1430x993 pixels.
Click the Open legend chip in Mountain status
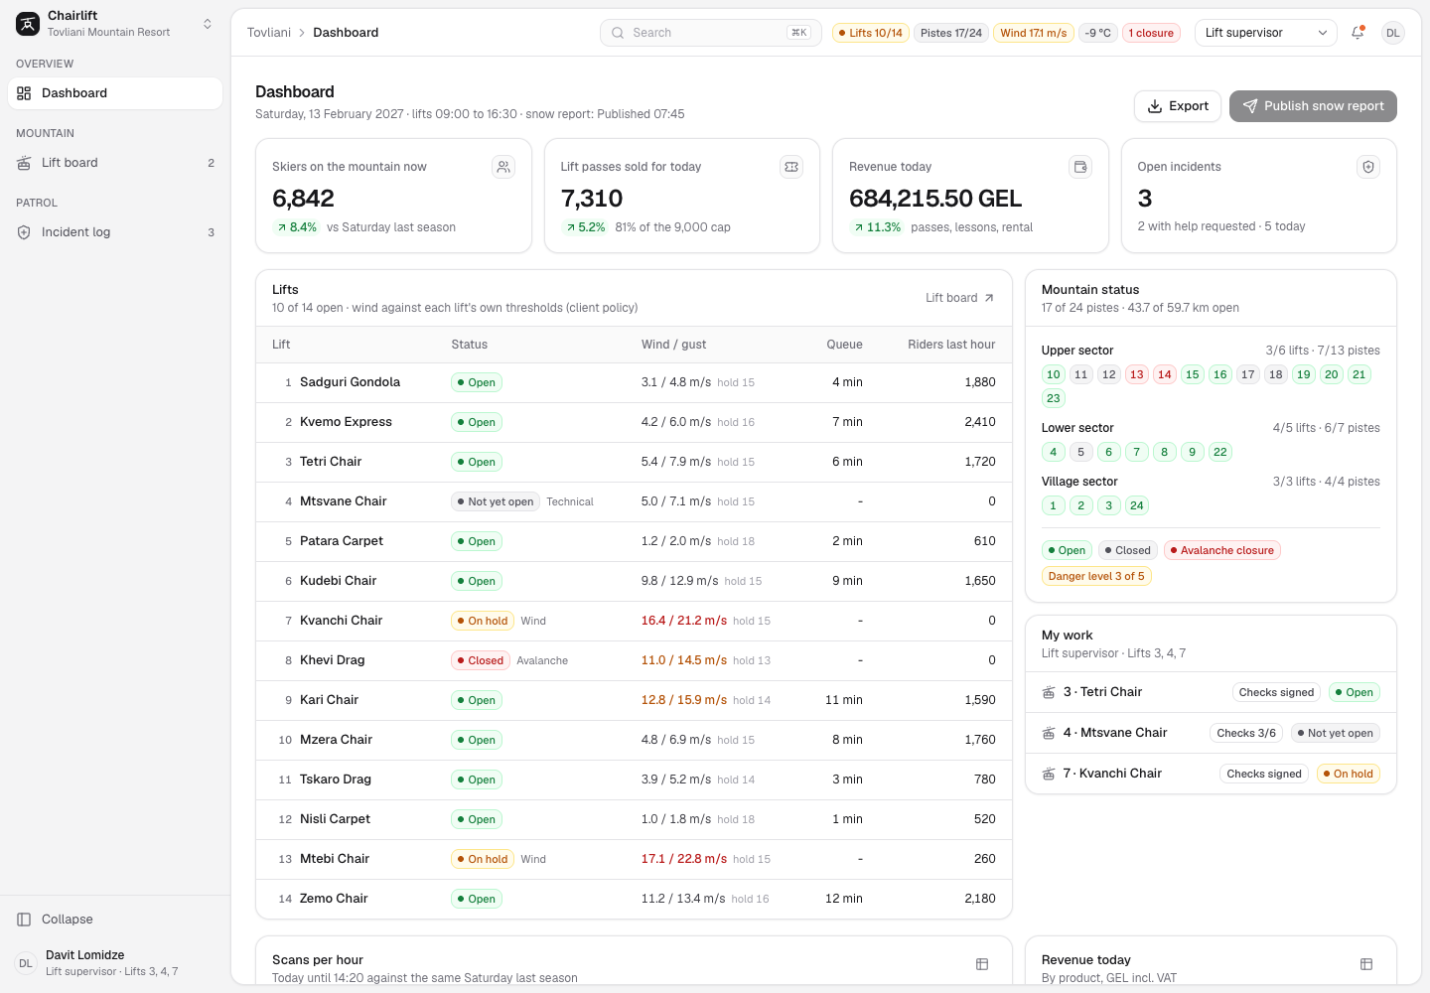pos(1067,550)
